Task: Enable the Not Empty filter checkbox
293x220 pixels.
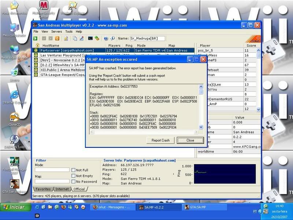Action: (74, 176)
